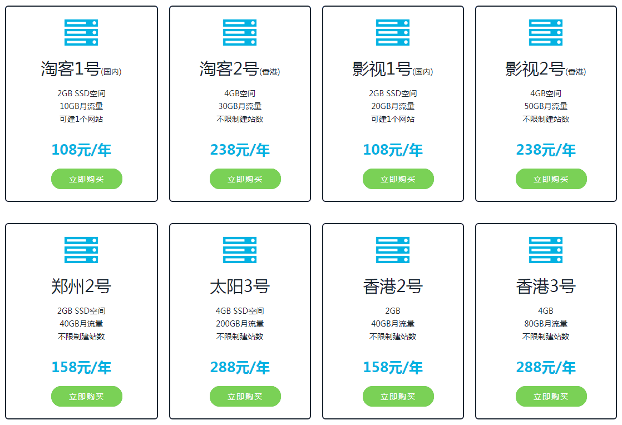Viewport: 622px width, 425px height.
Task: Click the 80GB月流量 line on 香港3号
Action: click(546, 324)
